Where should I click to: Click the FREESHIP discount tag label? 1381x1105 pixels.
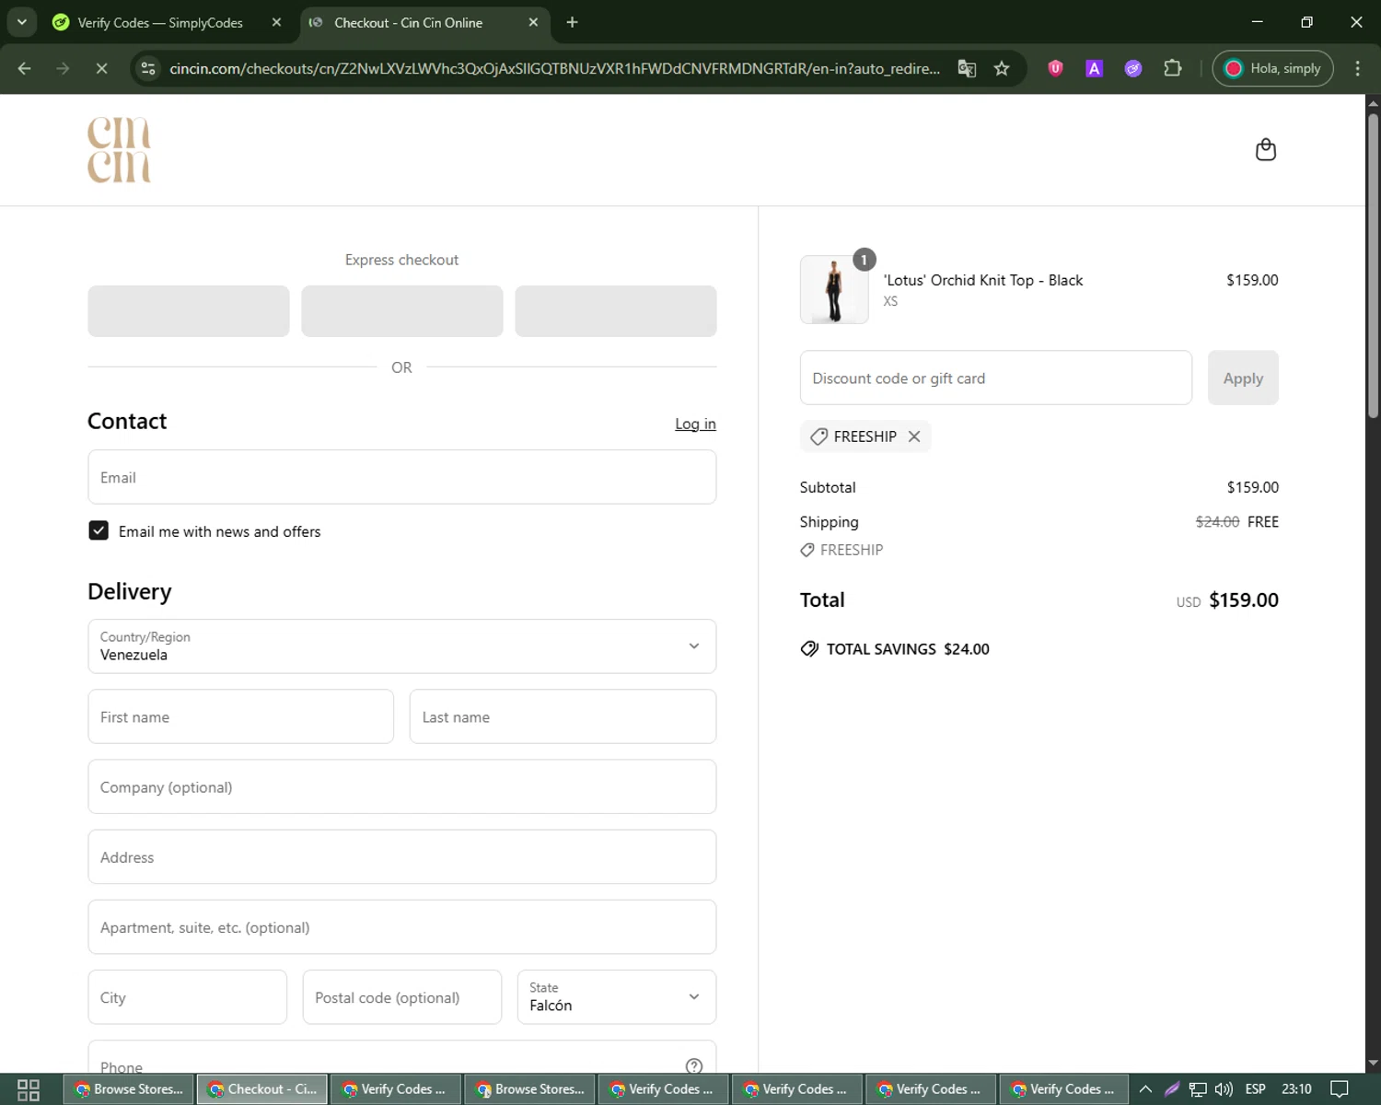[x=865, y=436]
